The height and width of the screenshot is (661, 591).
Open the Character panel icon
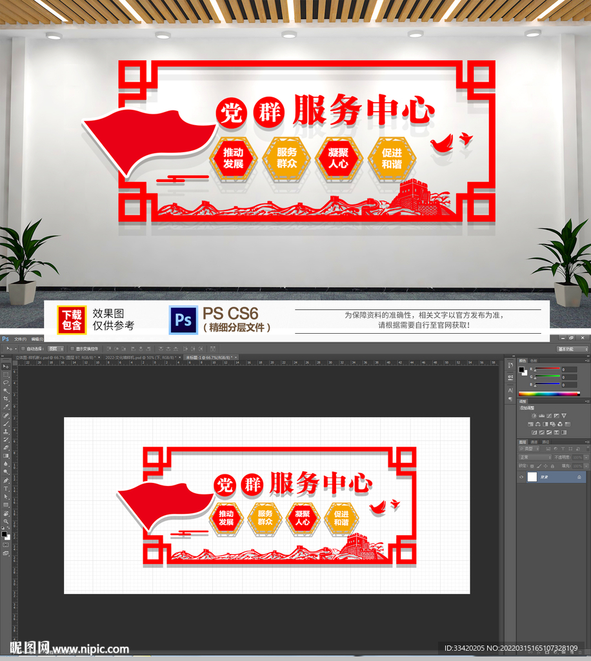[510, 390]
